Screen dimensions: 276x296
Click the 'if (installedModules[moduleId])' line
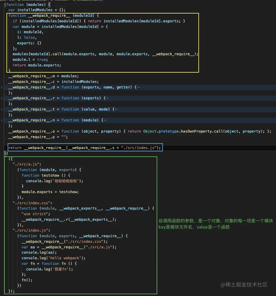pos(99,21)
